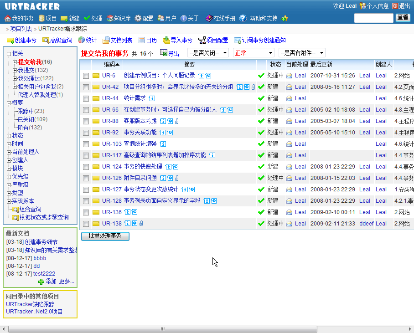Sort by the 编码 column header
The image size is (414, 333).
pyautogui.click(x=112, y=64)
